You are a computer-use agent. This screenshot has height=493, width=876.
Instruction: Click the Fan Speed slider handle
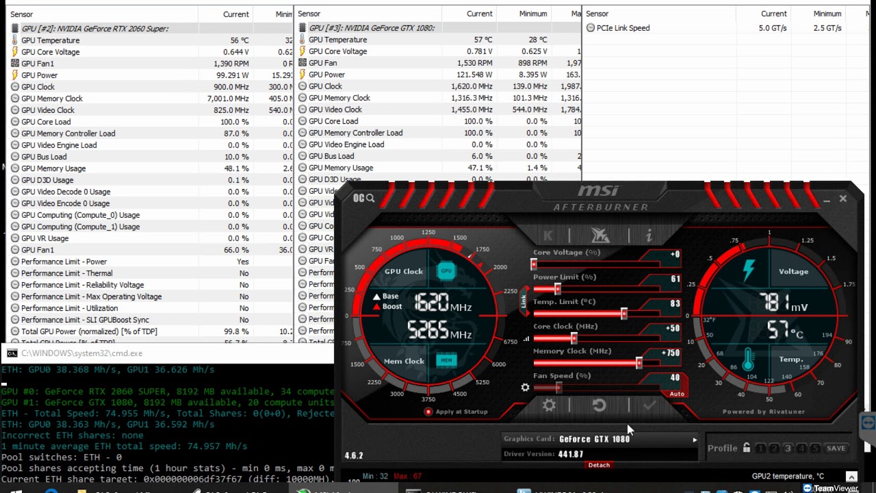tap(558, 388)
